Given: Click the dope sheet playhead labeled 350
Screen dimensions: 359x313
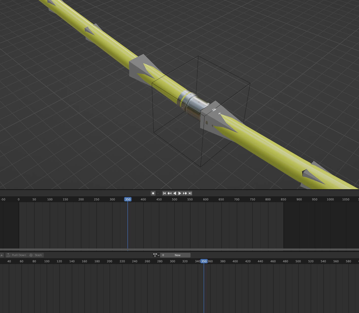Looking at the screenshot, I should [x=204, y=261].
